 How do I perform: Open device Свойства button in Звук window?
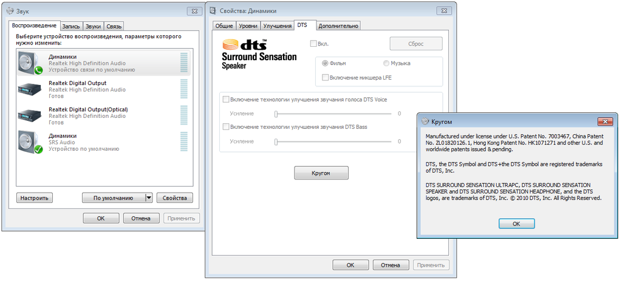[174, 198]
